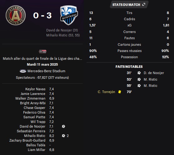The image size is (174, 155).
Task: Open Liam Millar player profile
Action: (x=37, y=150)
